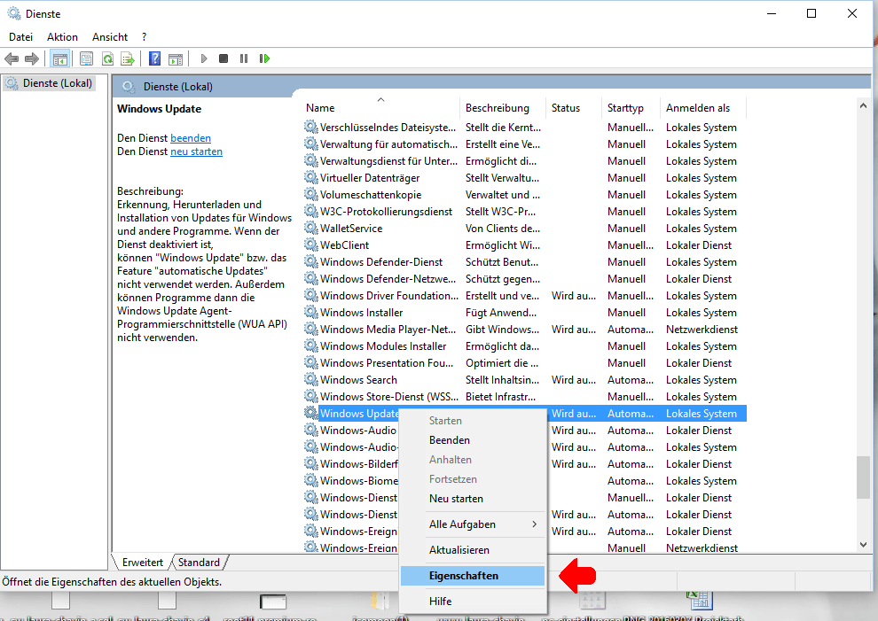Toggle the console tree pane icon
The image size is (878, 621).
point(60,58)
